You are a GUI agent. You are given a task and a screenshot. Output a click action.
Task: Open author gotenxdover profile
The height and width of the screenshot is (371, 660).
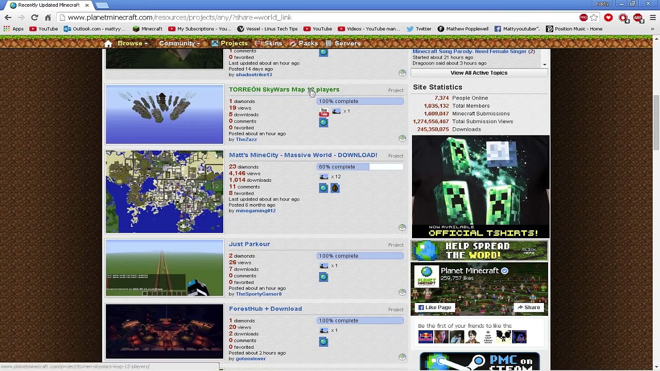click(251, 359)
